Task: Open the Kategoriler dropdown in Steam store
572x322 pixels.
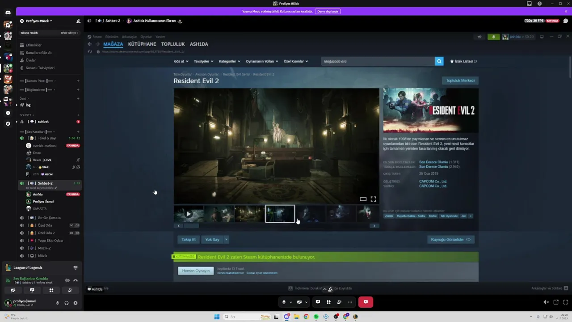Action: pos(230,61)
